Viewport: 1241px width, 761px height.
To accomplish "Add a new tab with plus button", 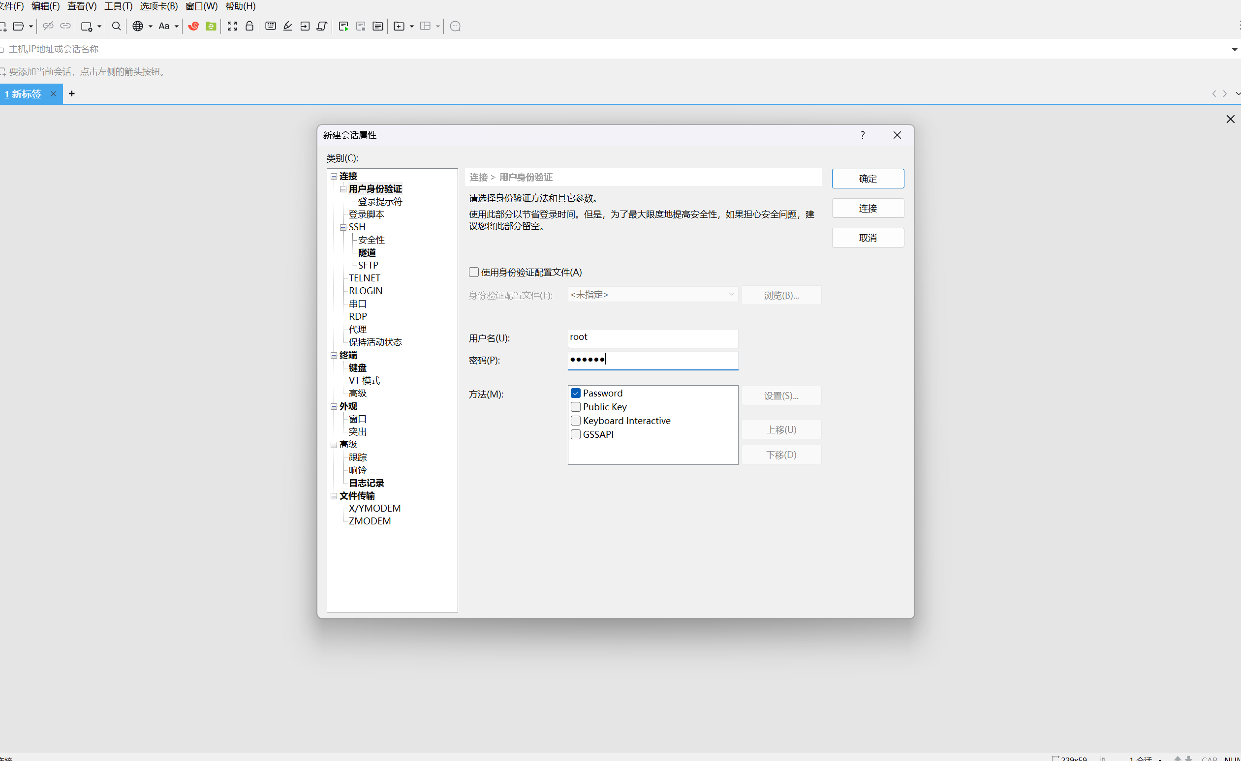I will [x=72, y=93].
